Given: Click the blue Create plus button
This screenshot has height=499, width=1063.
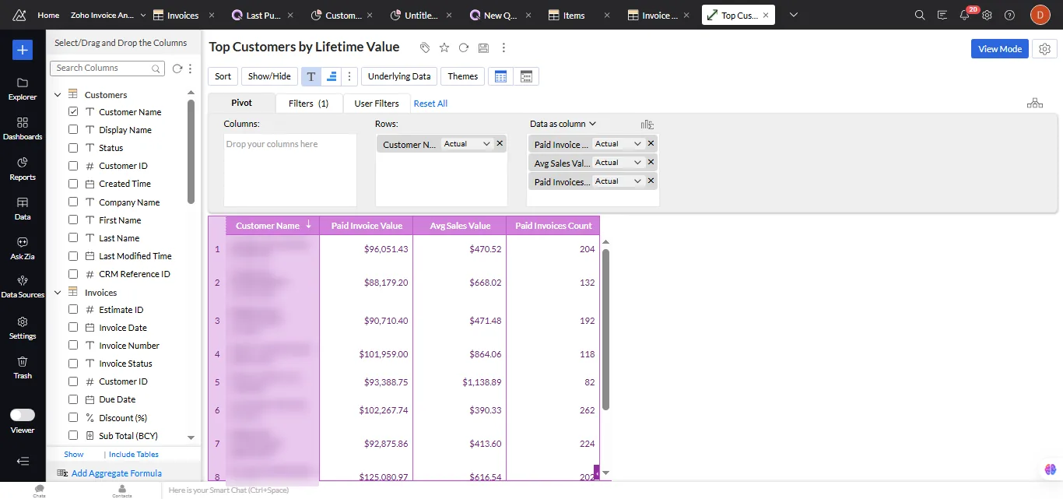Looking at the screenshot, I should click(23, 51).
